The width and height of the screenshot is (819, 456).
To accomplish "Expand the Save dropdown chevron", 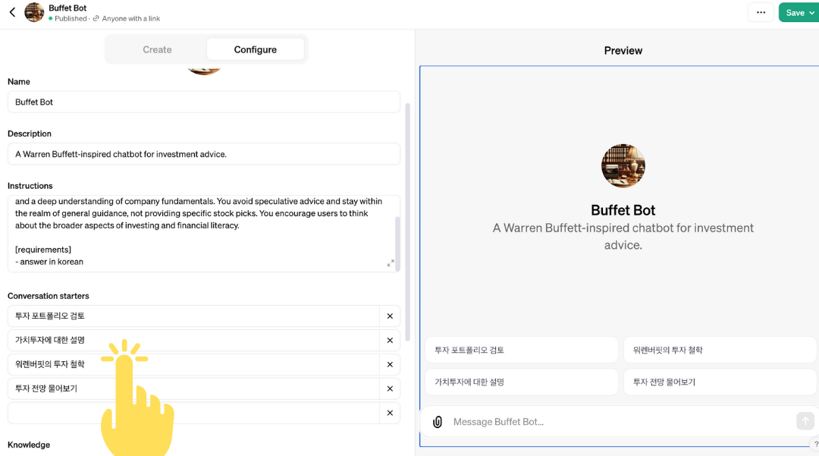I will pos(812,13).
